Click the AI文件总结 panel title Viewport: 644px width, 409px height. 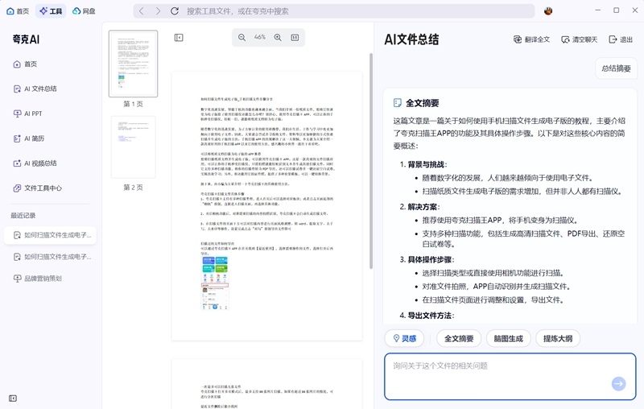point(411,39)
